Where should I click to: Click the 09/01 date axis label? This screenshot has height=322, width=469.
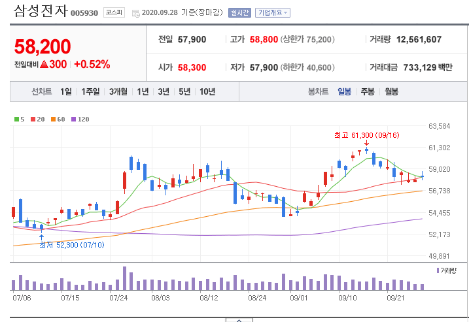coord(298,298)
